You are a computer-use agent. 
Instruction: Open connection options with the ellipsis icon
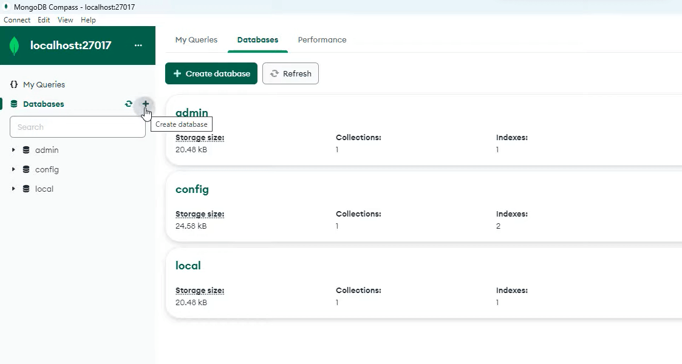[x=138, y=45]
